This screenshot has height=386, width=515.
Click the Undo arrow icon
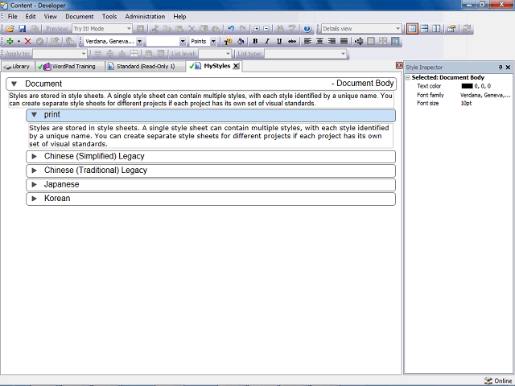pyautogui.click(x=231, y=29)
